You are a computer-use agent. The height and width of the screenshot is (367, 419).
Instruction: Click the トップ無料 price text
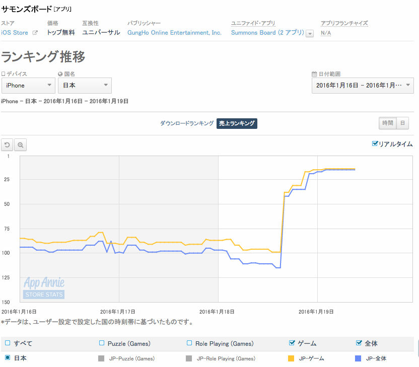click(61, 33)
